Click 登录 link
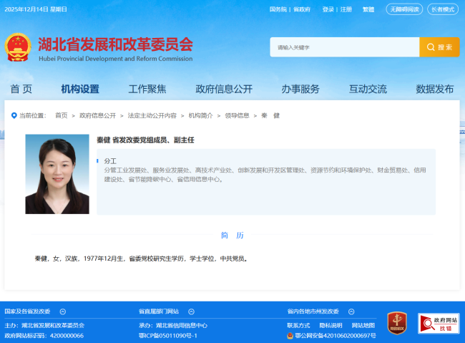Image resolution: width=465 pixels, height=343 pixels. pos(328,9)
